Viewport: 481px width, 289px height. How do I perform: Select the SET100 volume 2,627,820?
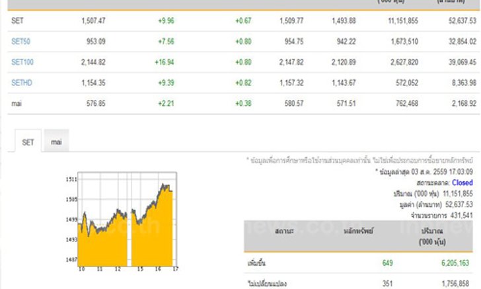[x=404, y=62]
